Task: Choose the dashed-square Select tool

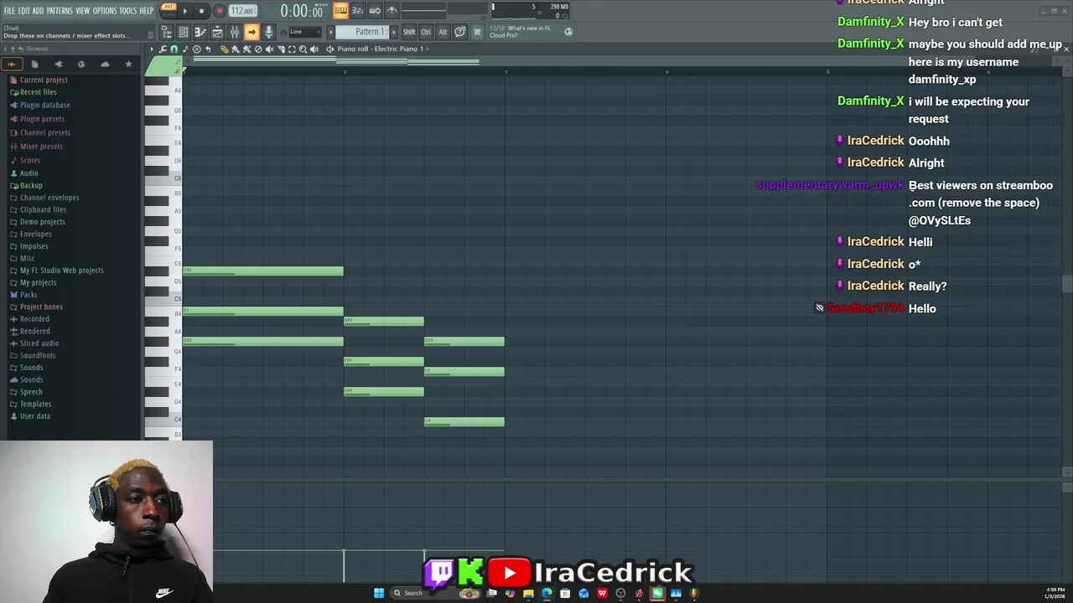Action: 292,49
